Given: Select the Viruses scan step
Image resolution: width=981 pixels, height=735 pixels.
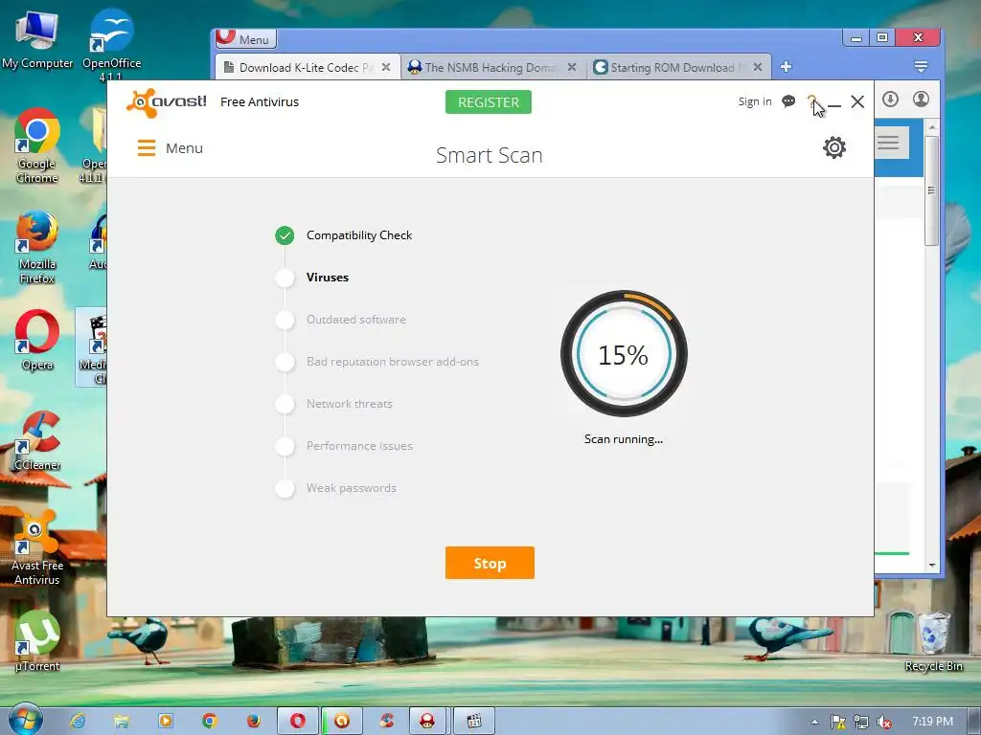Looking at the screenshot, I should [328, 278].
